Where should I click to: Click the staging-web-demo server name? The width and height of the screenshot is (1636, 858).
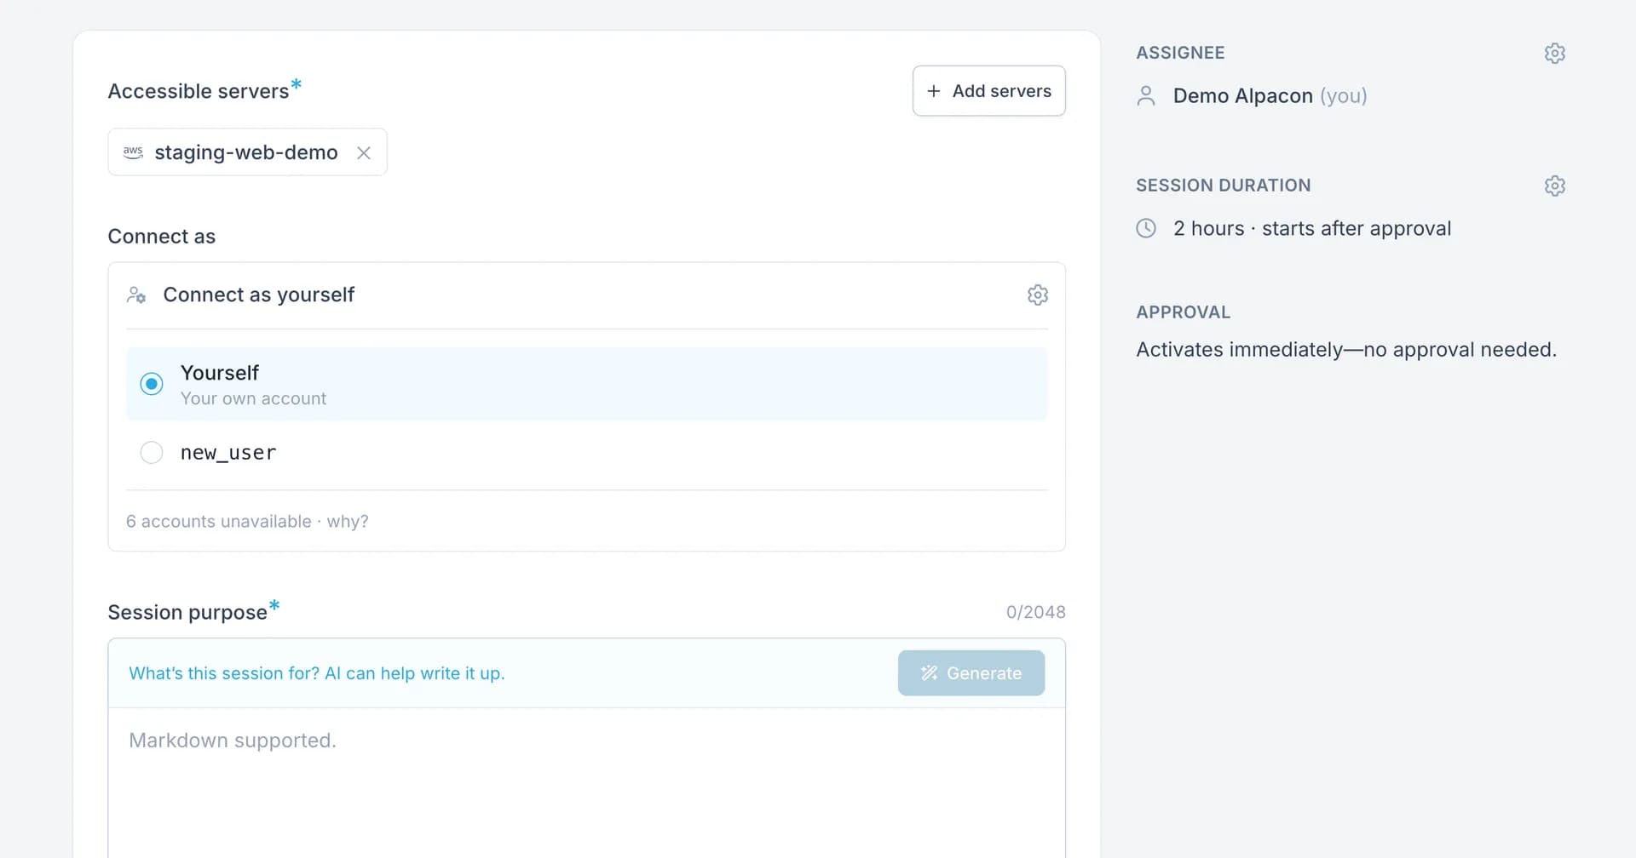246,152
